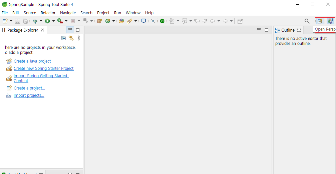Close the Outline view tab
The height and width of the screenshot is (174, 336).
click(299, 30)
